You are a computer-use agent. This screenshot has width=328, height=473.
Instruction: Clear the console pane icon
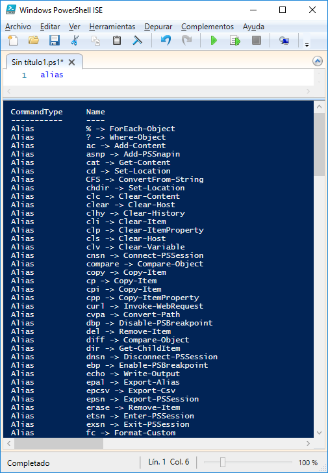[x=137, y=40]
